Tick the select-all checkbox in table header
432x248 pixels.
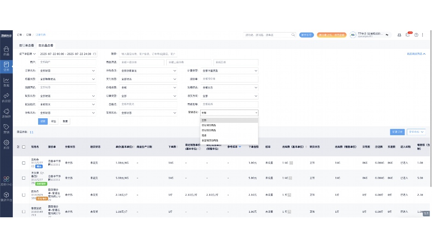[x=18, y=147]
